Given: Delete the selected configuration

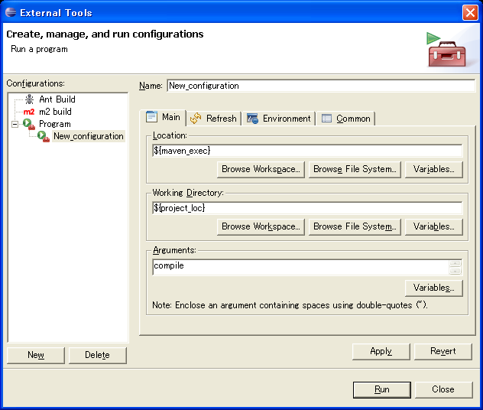Looking at the screenshot, I should [x=97, y=355].
